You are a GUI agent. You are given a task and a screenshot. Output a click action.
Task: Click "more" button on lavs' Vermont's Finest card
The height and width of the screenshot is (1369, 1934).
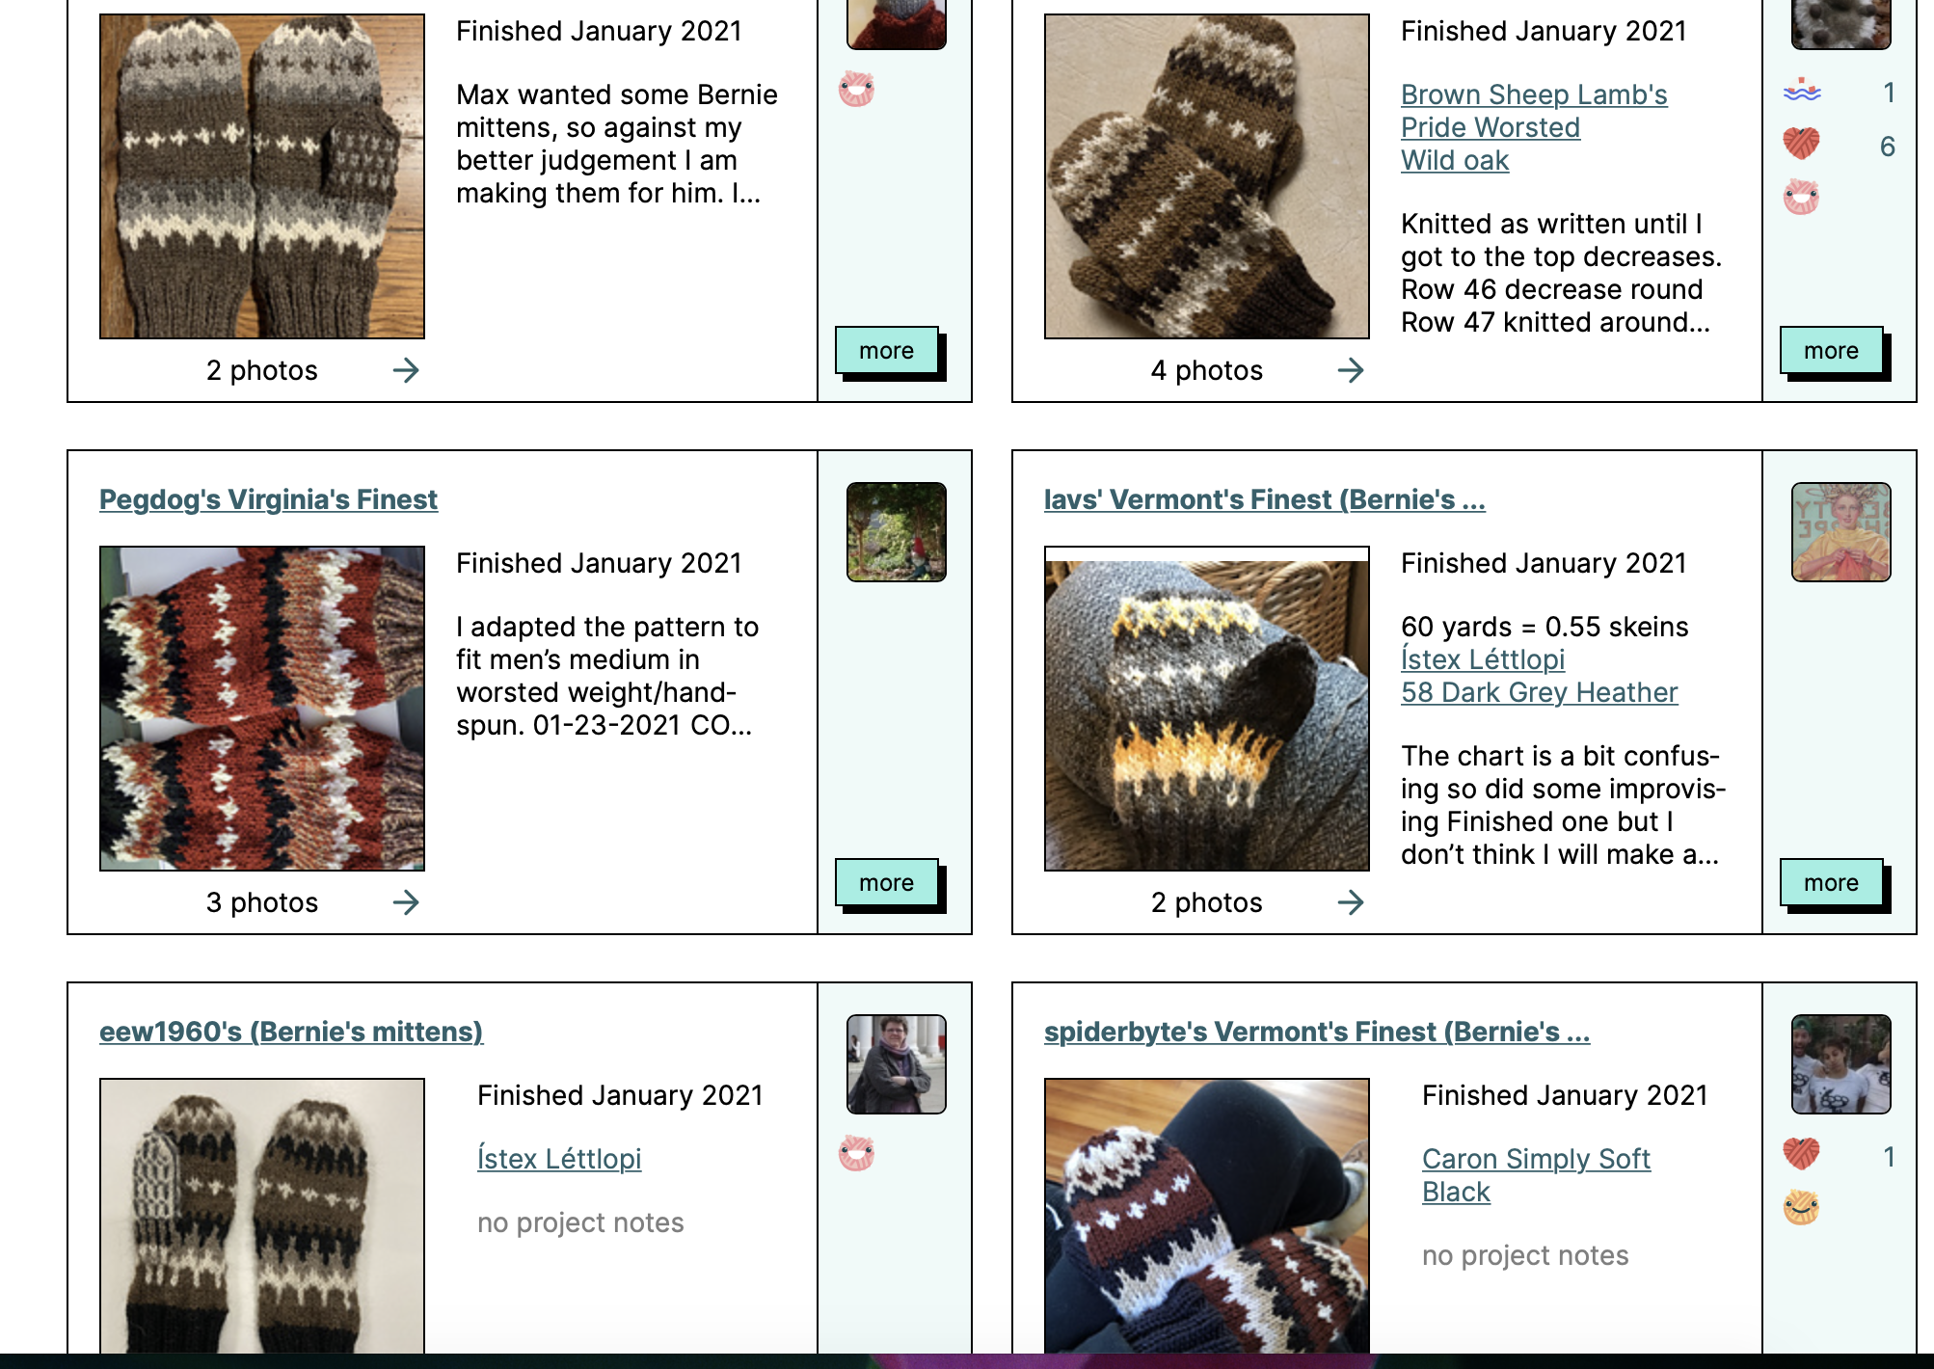[x=1832, y=883]
